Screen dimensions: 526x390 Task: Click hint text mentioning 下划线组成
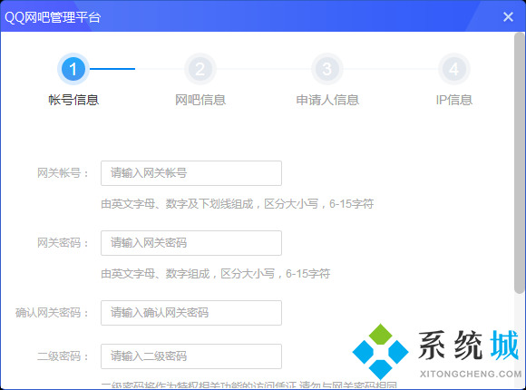click(x=238, y=204)
